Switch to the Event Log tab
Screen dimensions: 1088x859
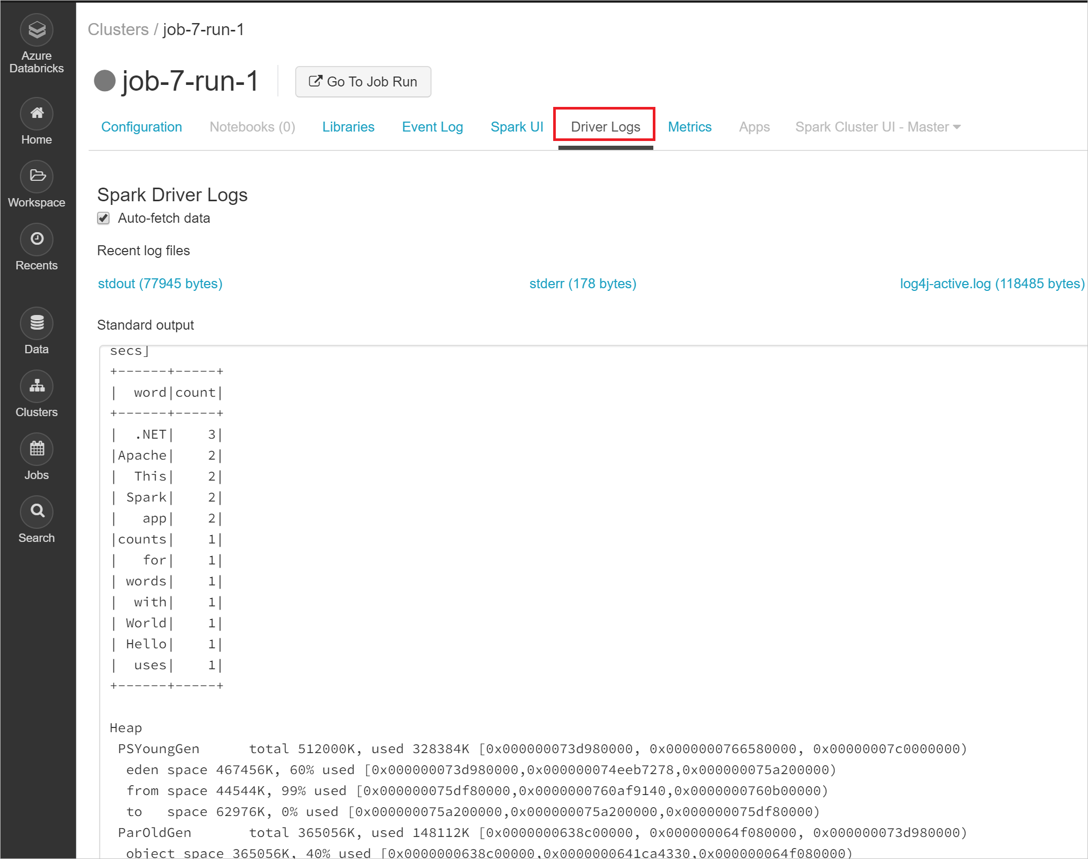point(432,127)
